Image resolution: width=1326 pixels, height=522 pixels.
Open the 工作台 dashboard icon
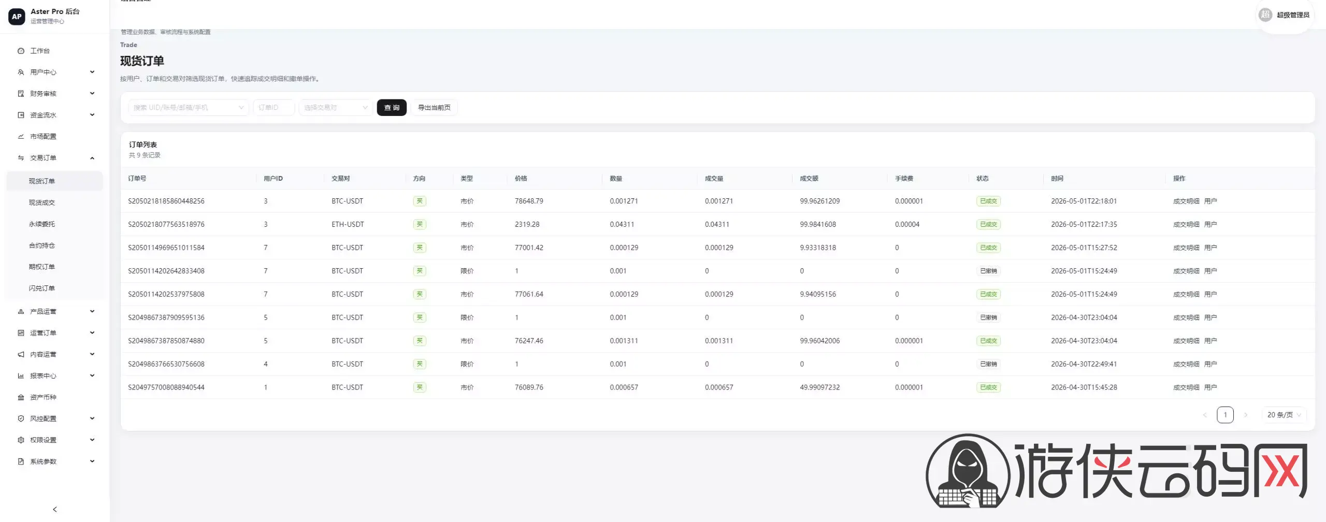(21, 51)
